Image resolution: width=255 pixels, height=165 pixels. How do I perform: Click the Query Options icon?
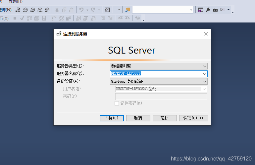[x=37, y=18]
